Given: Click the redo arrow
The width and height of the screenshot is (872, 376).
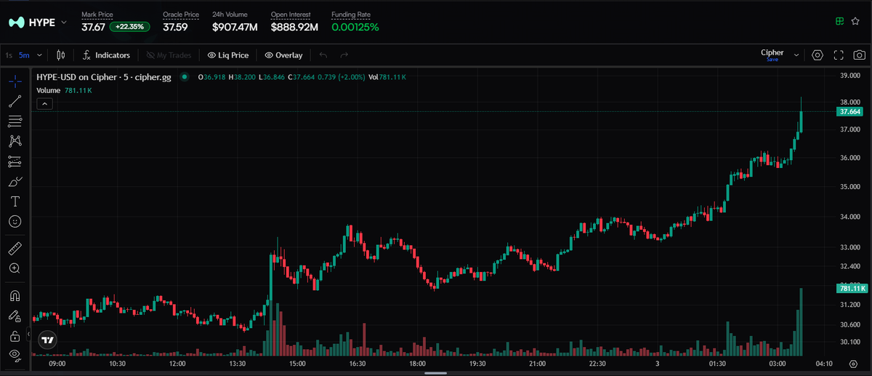Looking at the screenshot, I should [344, 55].
